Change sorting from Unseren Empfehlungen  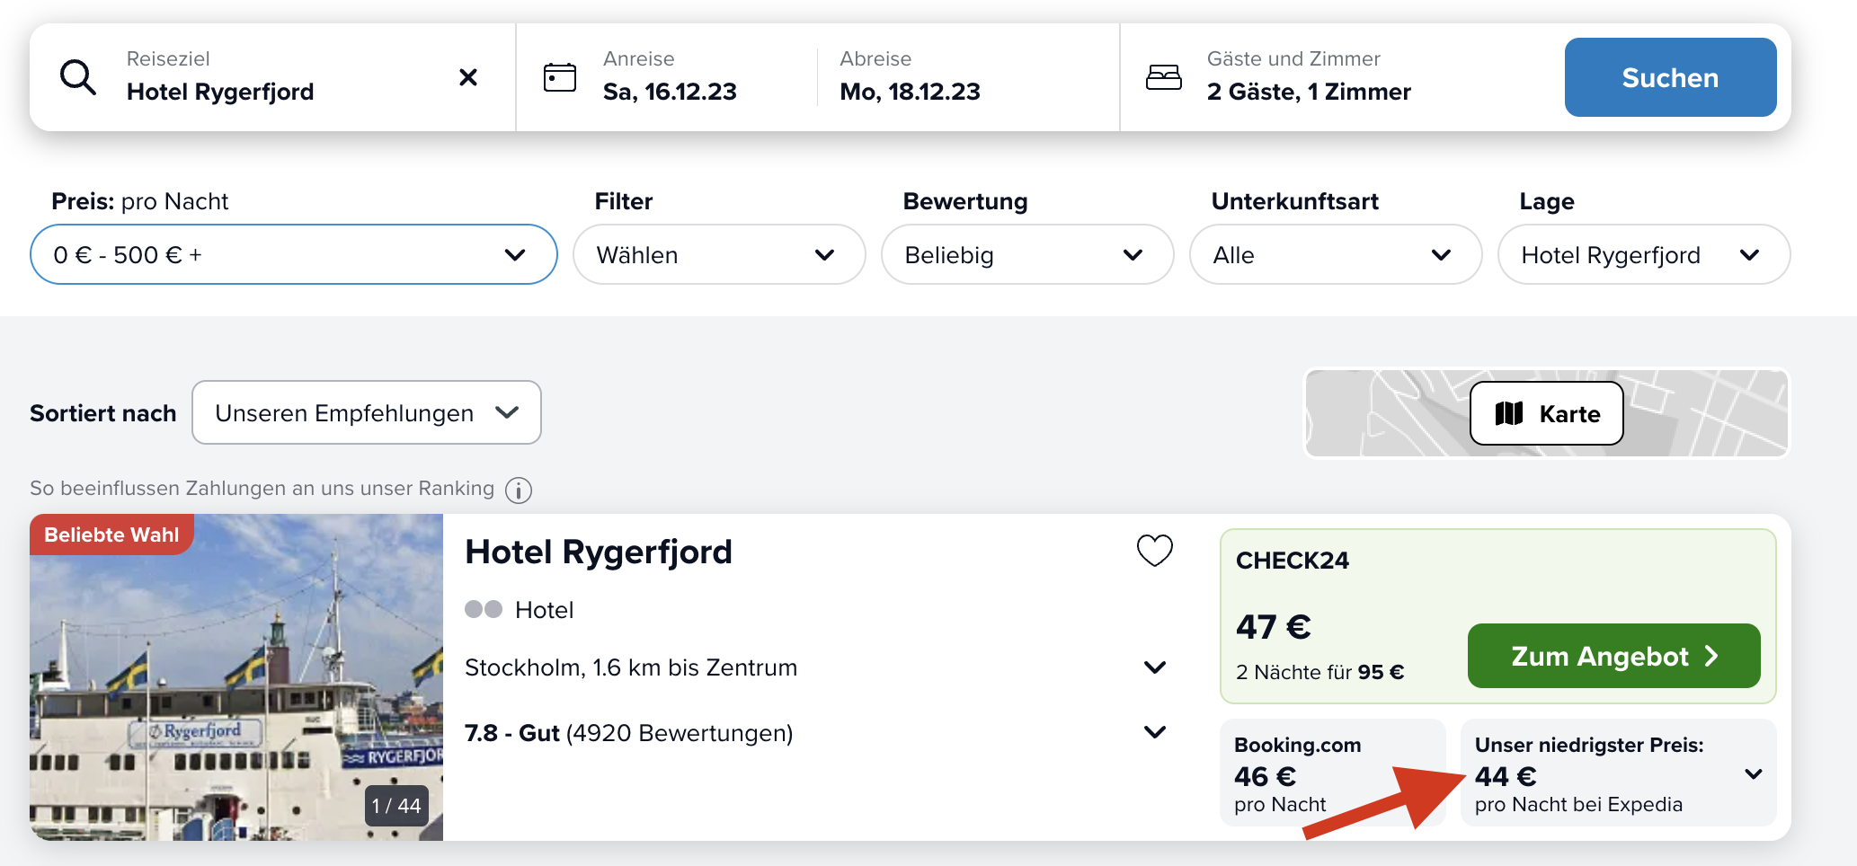tap(367, 412)
